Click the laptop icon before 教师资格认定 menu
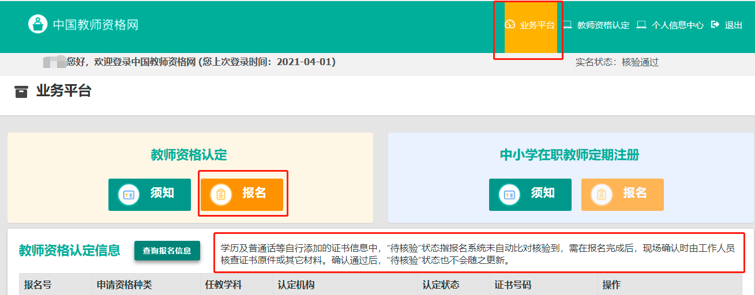Screen dimensions: 755x295 [x=568, y=25]
